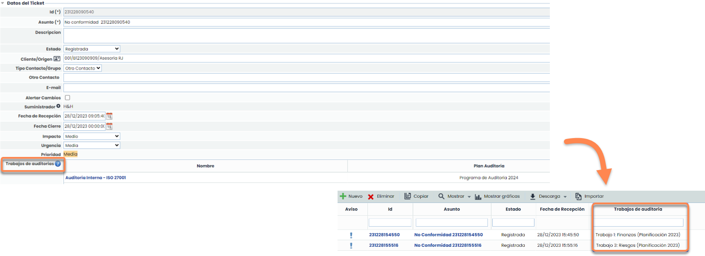Open the Auditoria Interna - ISO 27001 link
The image size is (705, 256).
click(x=95, y=178)
